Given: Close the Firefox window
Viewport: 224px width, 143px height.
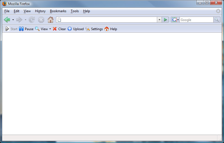Looking at the screenshot, I should 216,2.
